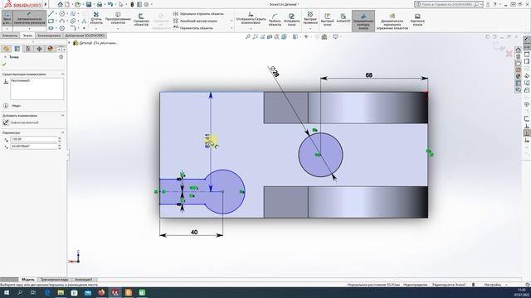
Task: Open the Options gear icon in top toolbar
Action: 146,4
